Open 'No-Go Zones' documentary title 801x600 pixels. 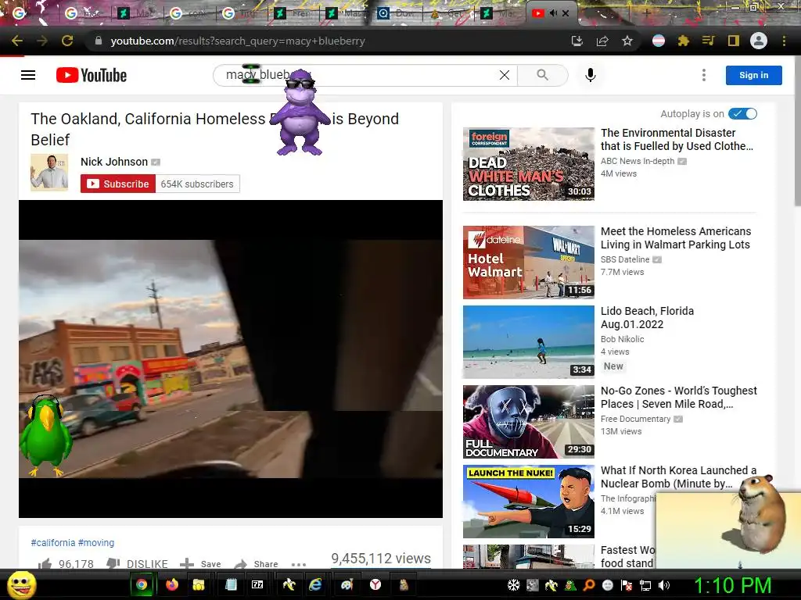tap(679, 397)
